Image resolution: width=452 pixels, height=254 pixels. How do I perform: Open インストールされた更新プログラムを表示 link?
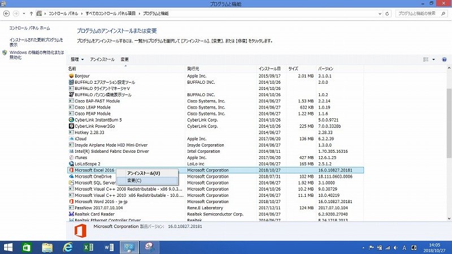point(36,42)
